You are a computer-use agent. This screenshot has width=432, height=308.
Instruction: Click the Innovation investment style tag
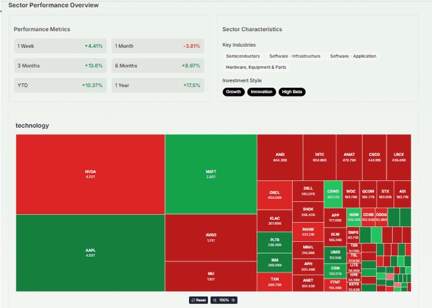[261, 92]
